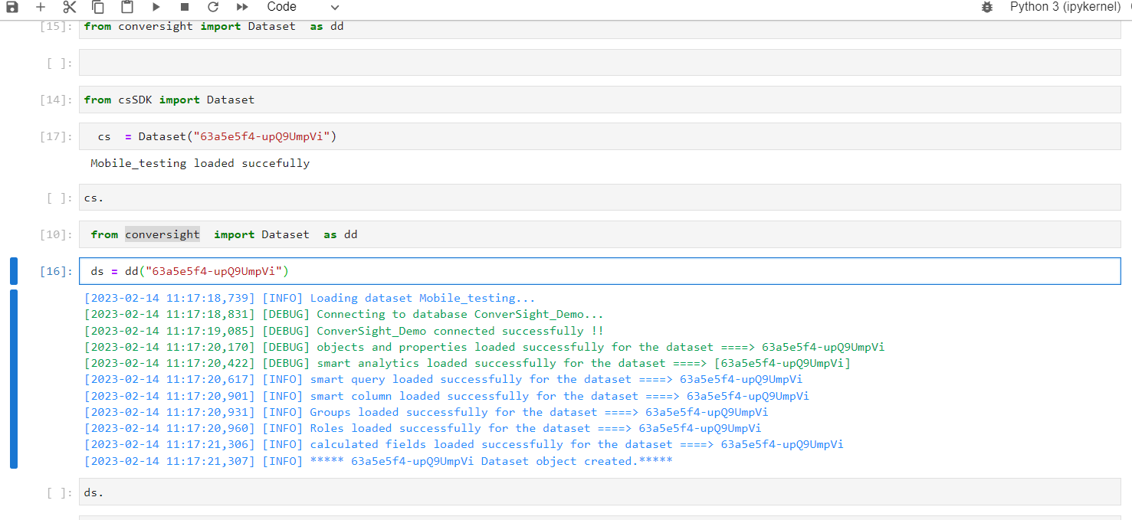Click the highlighted "conversight" word in cell 10
Screen dimensions: 1132x520
click(162, 234)
